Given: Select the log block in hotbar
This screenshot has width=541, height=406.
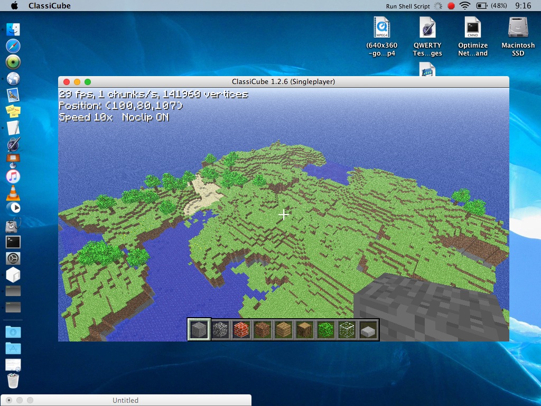Looking at the screenshot, I should pyautogui.click(x=305, y=329).
